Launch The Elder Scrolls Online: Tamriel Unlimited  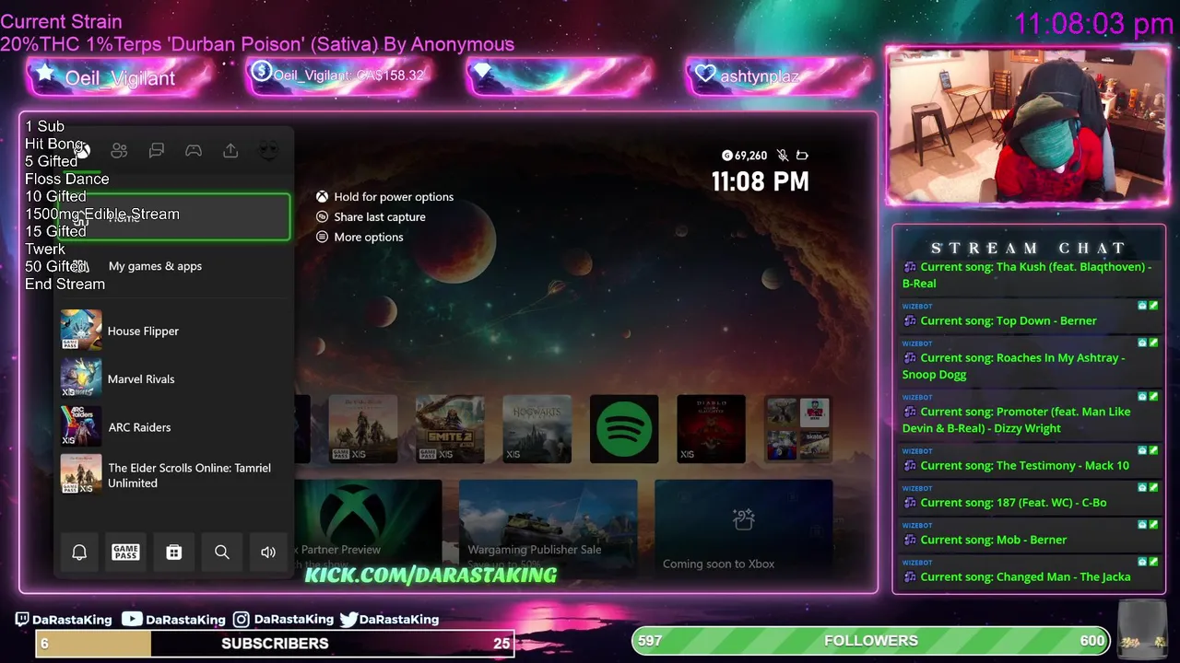172,475
